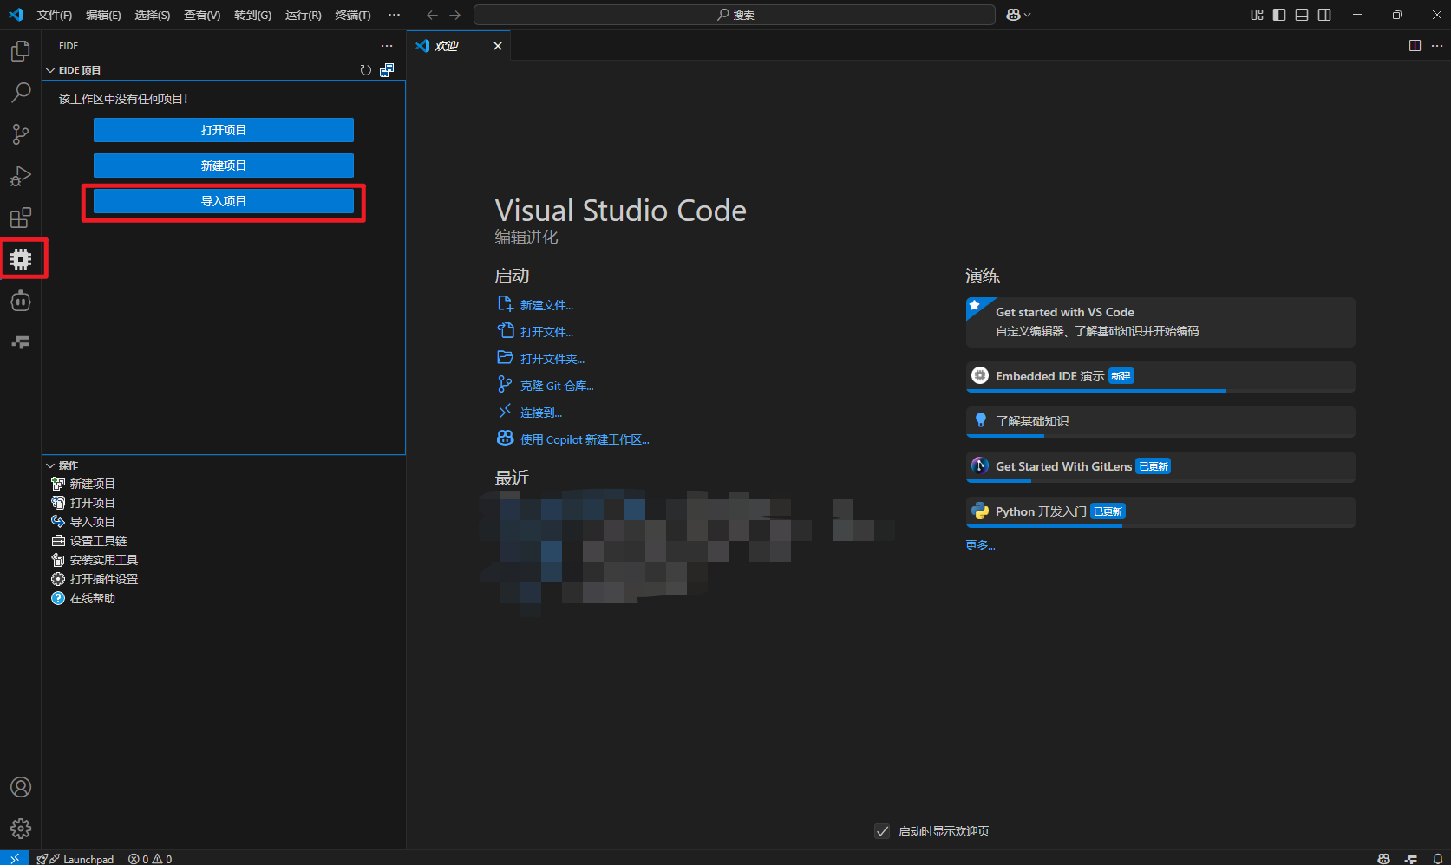1451x865 pixels.
Task: Open the Copilot icon in title bar
Action: click(x=1013, y=15)
